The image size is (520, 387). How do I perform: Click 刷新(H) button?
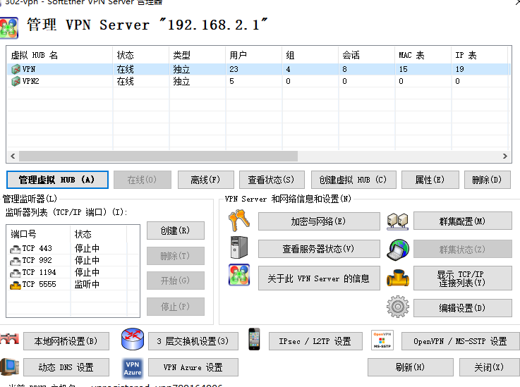coord(411,367)
